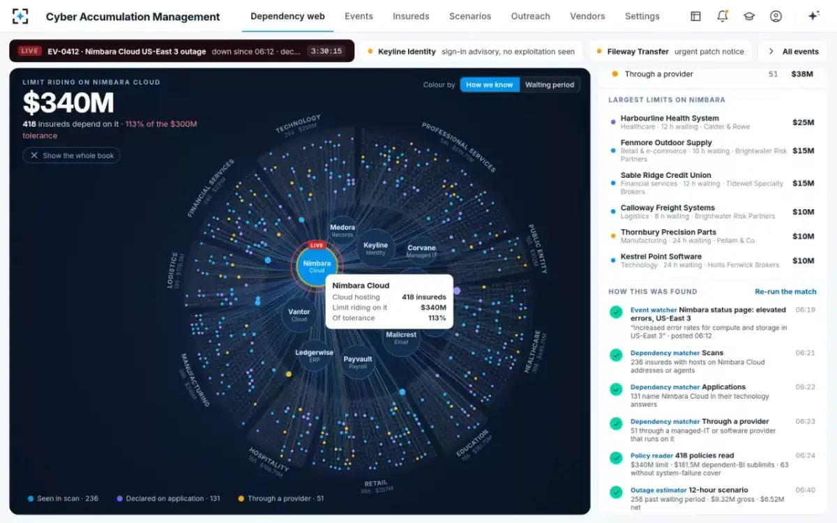The image size is (837, 523).
Task: Select the Corvane Managed IT node
Action: coord(421,251)
